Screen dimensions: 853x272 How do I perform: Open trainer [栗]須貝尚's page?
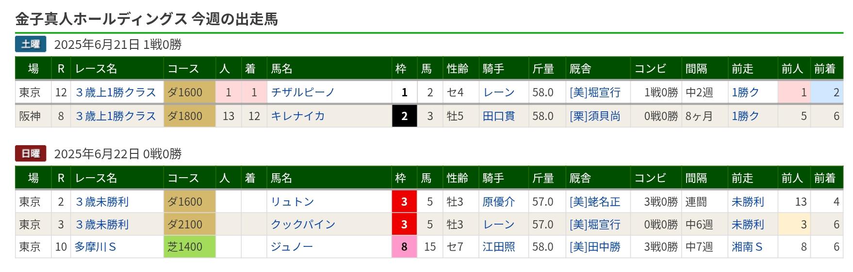point(595,116)
